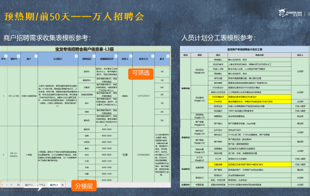Select the salary cell 6000-8000
The width and height of the screenshot is (310, 196).
click(x=107, y=155)
